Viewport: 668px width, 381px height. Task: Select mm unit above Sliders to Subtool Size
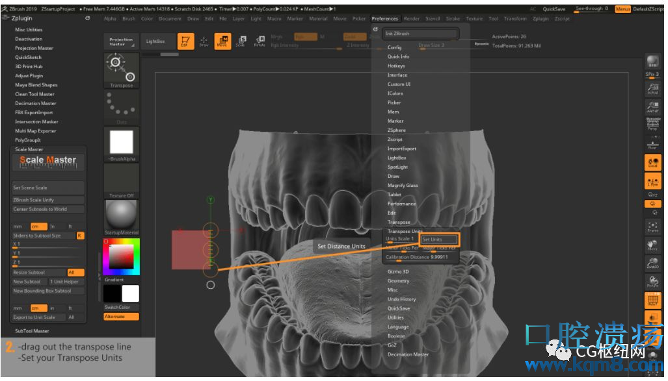pos(18,227)
